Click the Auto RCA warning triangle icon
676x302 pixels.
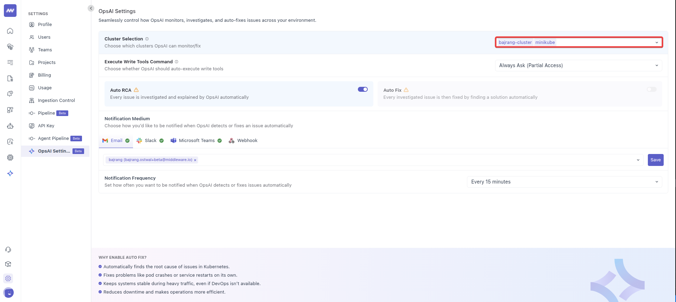(x=136, y=90)
